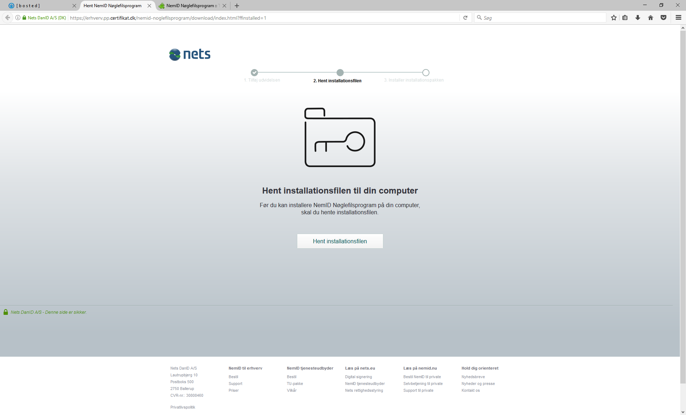This screenshot has width=686, height=415.
Task: Open Bestil NemID til private link
Action: coord(422,377)
